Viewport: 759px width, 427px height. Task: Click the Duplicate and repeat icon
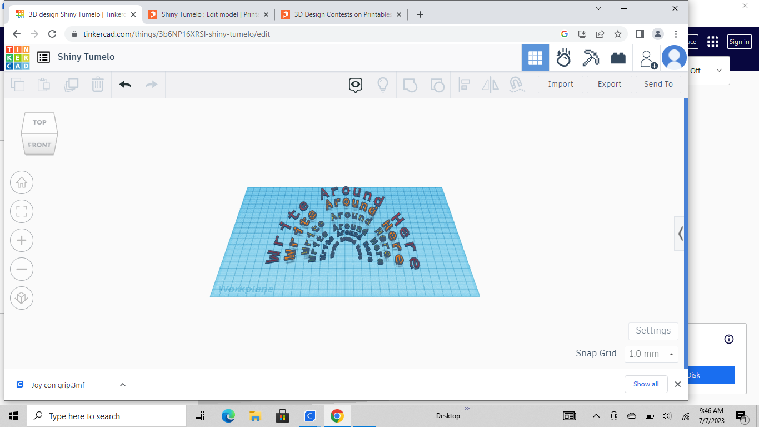(71, 85)
